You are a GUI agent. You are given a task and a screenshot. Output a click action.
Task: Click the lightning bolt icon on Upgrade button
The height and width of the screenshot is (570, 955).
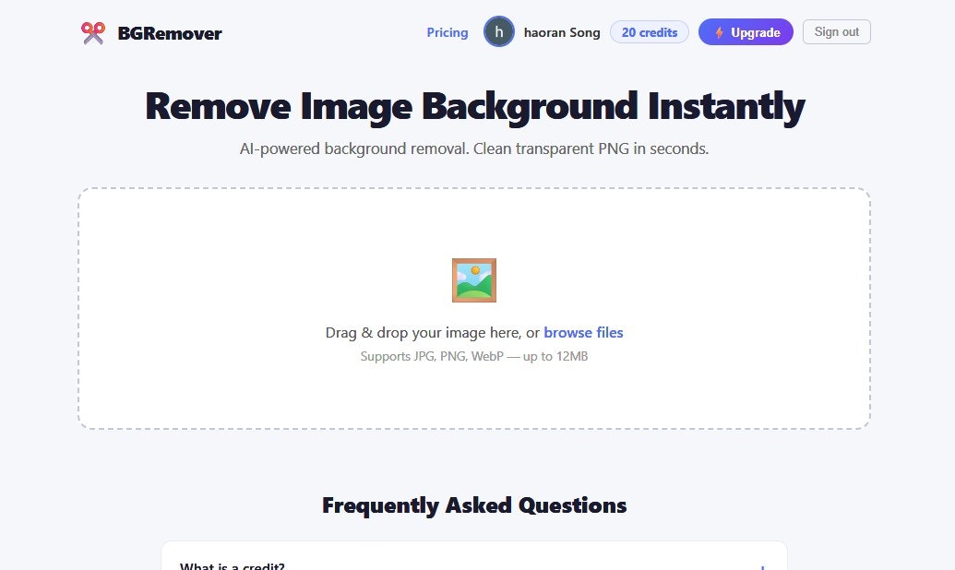coord(719,31)
